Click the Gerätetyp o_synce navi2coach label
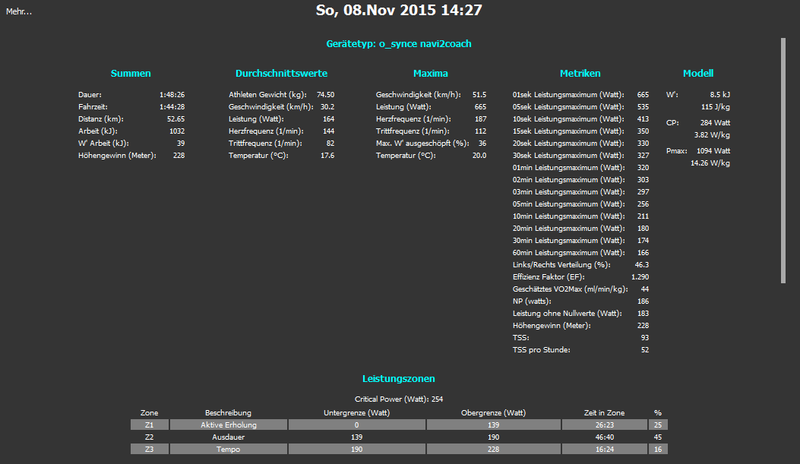 pos(399,44)
